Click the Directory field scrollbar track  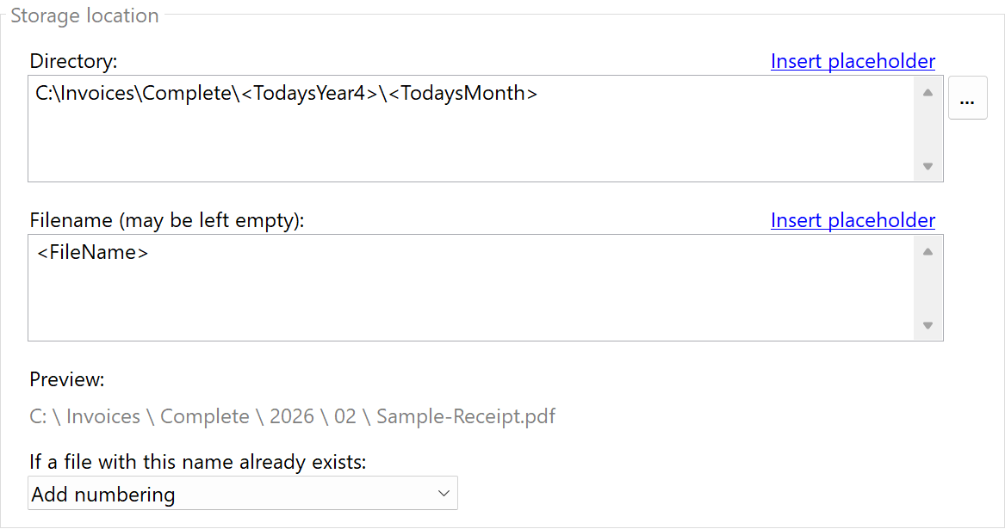(x=927, y=129)
